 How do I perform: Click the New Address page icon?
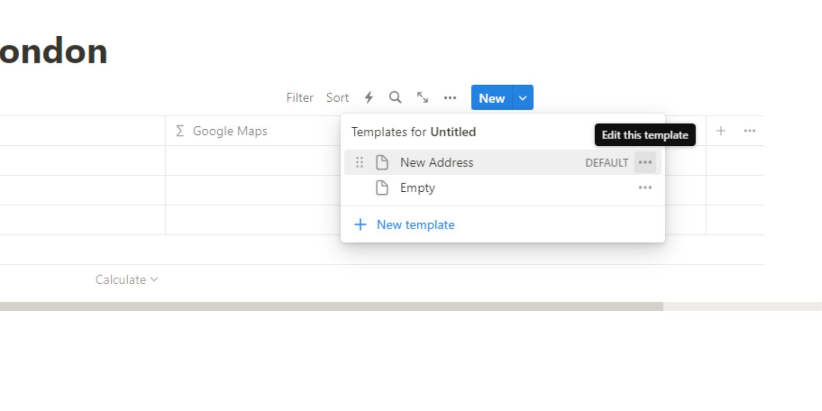pyautogui.click(x=382, y=162)
